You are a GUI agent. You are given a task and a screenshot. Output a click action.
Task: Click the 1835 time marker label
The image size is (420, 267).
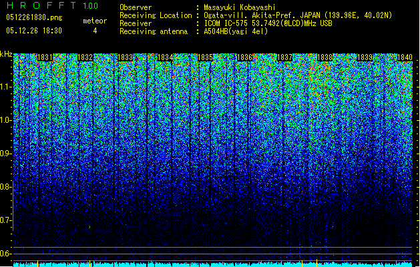coord(205,57)
